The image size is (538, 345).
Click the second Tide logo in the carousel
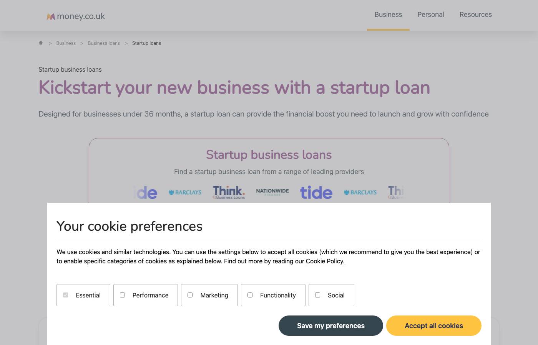[x=316, y=192]
